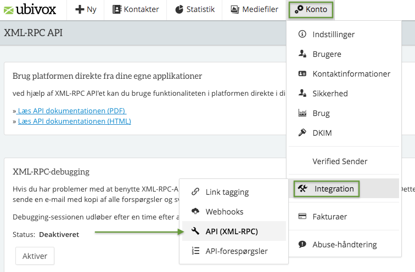Click the Fakturaer credit card icon
Image resolution: width=415 pixels, height=272 pixels.
click(302, 217)
